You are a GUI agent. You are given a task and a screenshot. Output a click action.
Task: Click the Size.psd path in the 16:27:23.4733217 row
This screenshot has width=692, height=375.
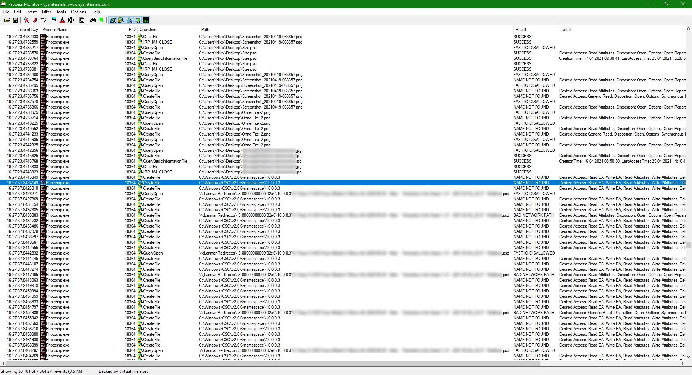click(228, 48)
